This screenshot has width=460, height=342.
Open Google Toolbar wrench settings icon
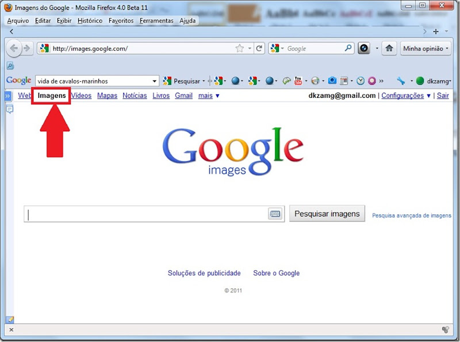(401, 81)
